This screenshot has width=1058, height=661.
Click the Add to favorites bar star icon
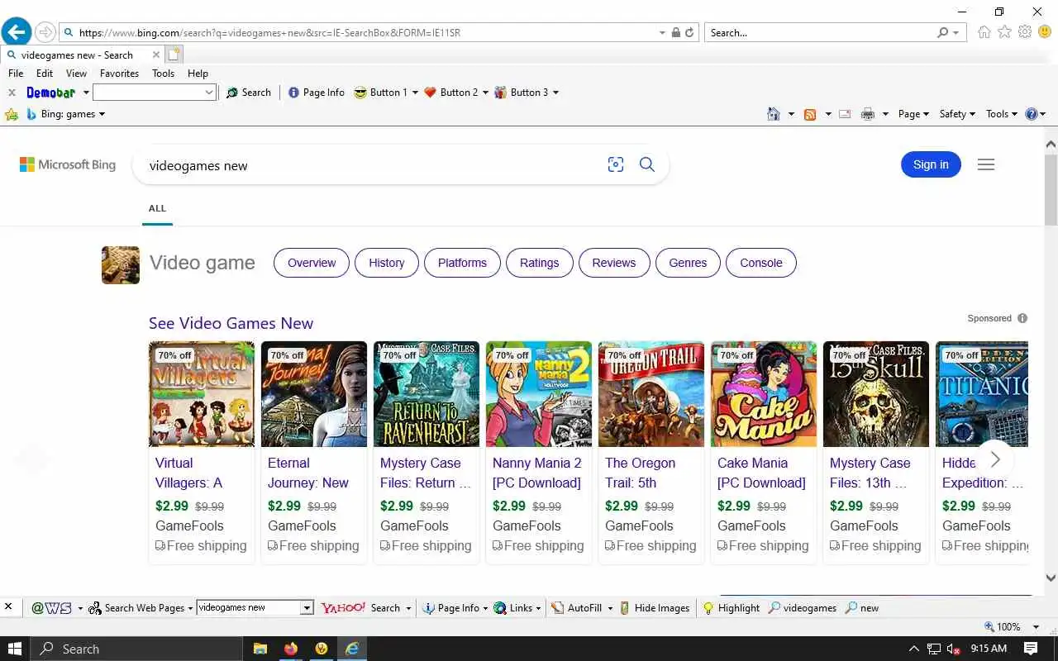12,114
